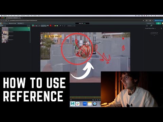Open the user avatar menu
Screen dimensions: 163x122
click(x=162, y=23)
